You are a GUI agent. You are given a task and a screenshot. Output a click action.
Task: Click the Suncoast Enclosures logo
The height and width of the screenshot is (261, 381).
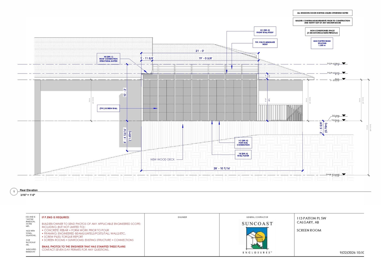click(x=257, y=238)
